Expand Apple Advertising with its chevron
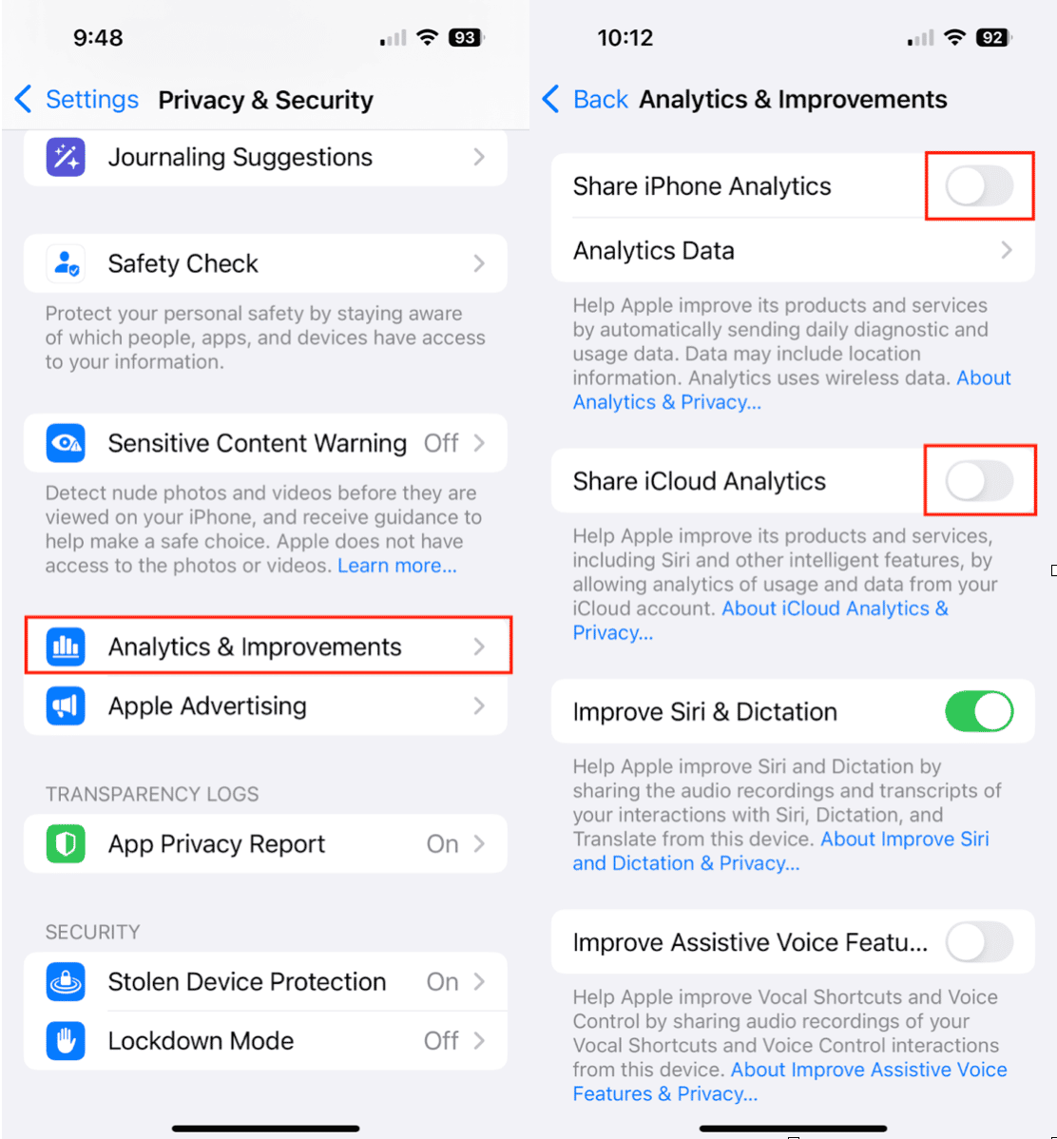 pyautogui.click(x=479, y=705)
